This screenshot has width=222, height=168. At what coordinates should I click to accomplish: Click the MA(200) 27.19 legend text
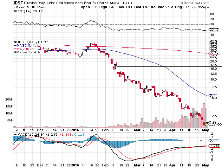(27, 49)
